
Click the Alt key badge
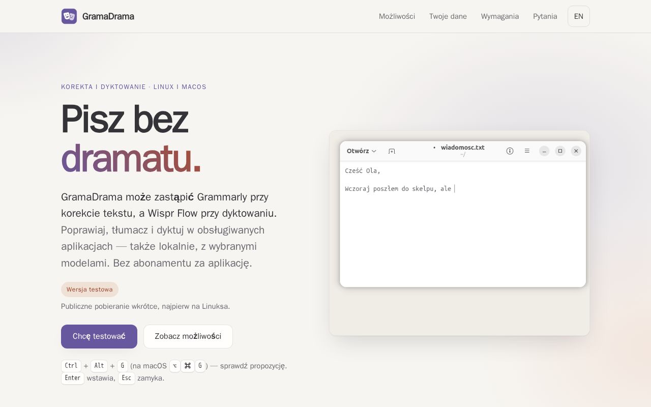point(99,366)
